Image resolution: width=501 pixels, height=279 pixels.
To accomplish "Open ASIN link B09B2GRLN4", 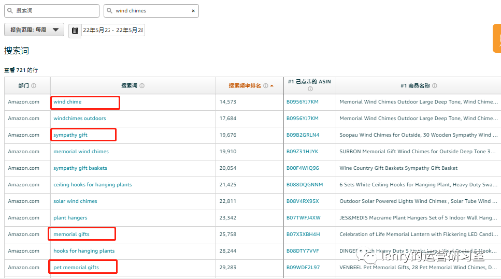I will point(303,135).
